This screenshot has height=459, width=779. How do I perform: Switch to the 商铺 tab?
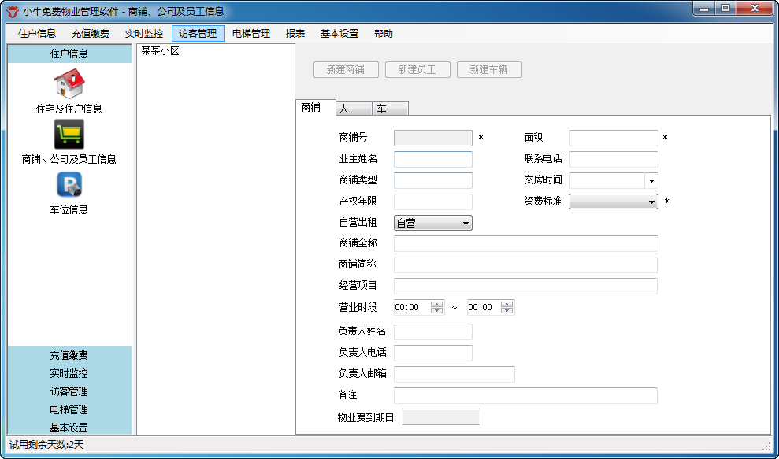pos(315,107)
